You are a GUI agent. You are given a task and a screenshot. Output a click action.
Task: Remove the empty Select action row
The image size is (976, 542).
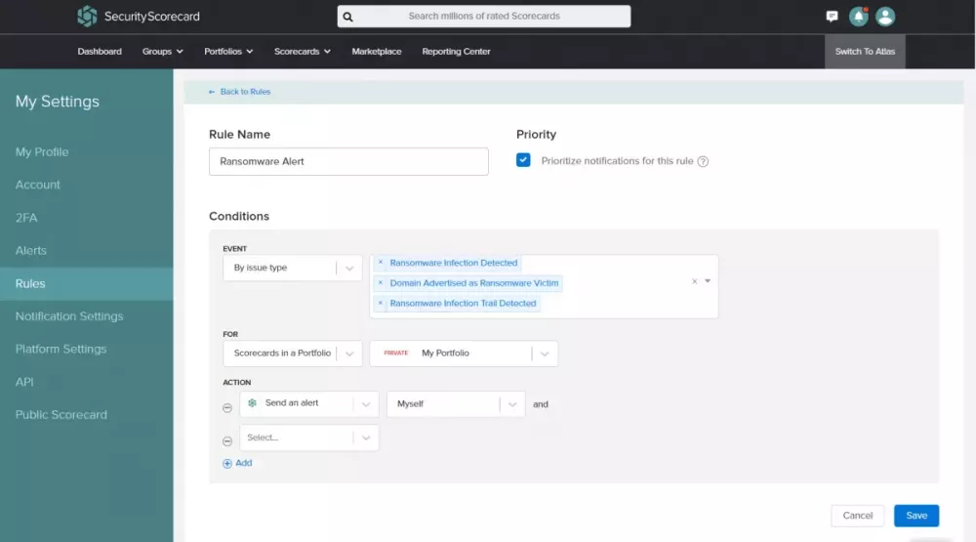[x=227, y=441]
